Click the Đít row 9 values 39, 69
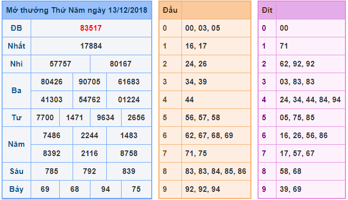This screenshot has width=348, height=200. click(291, 189)
